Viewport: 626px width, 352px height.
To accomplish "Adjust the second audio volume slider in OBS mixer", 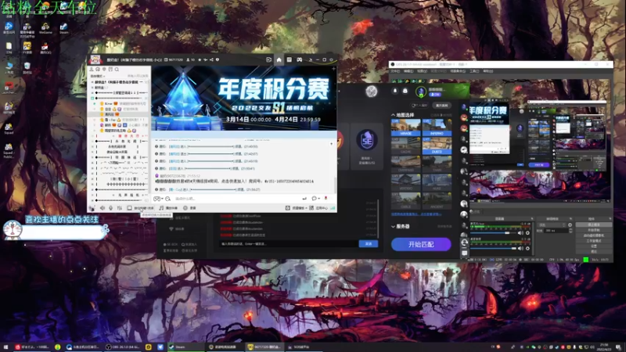I will tap(494, 248).
